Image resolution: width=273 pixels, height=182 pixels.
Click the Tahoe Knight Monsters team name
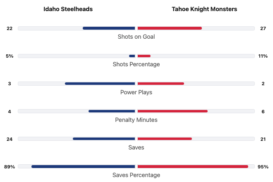coord(204,9)
